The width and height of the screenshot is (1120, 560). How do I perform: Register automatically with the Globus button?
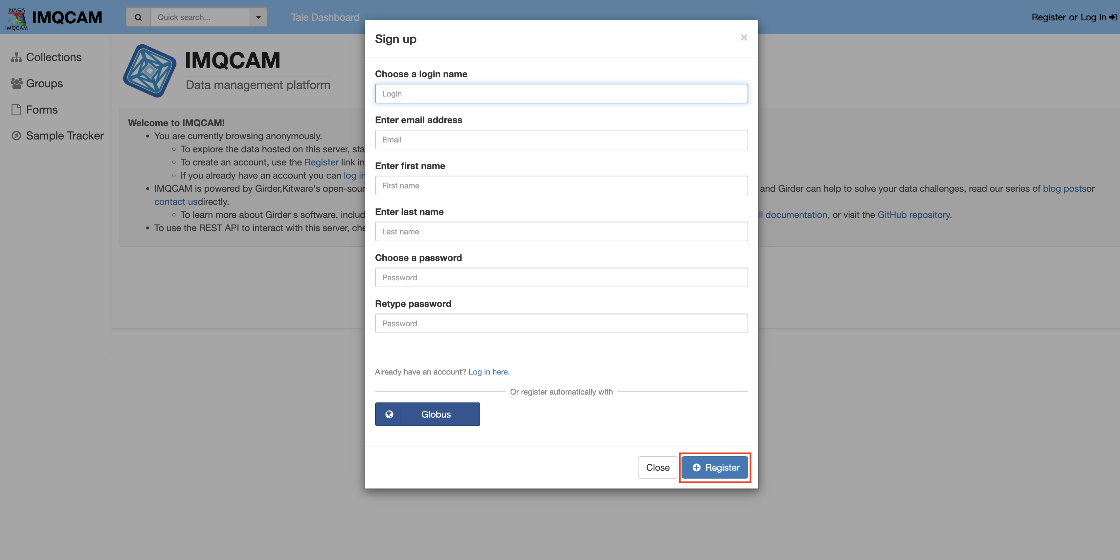click(x=427, y=414)
